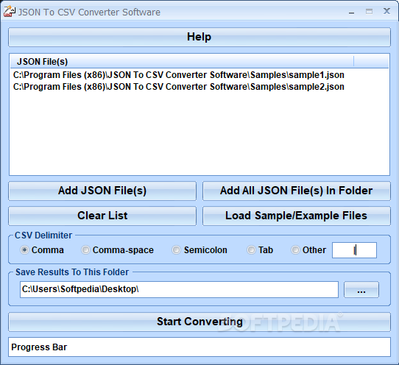Add All JSON File(s) In Folder
This screenshot has height=365, width=399.
tap(297, 191)
